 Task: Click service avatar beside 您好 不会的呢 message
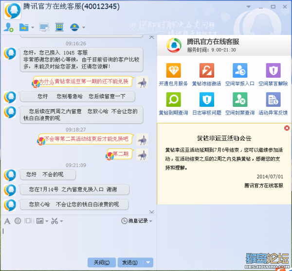click(10, 175)
